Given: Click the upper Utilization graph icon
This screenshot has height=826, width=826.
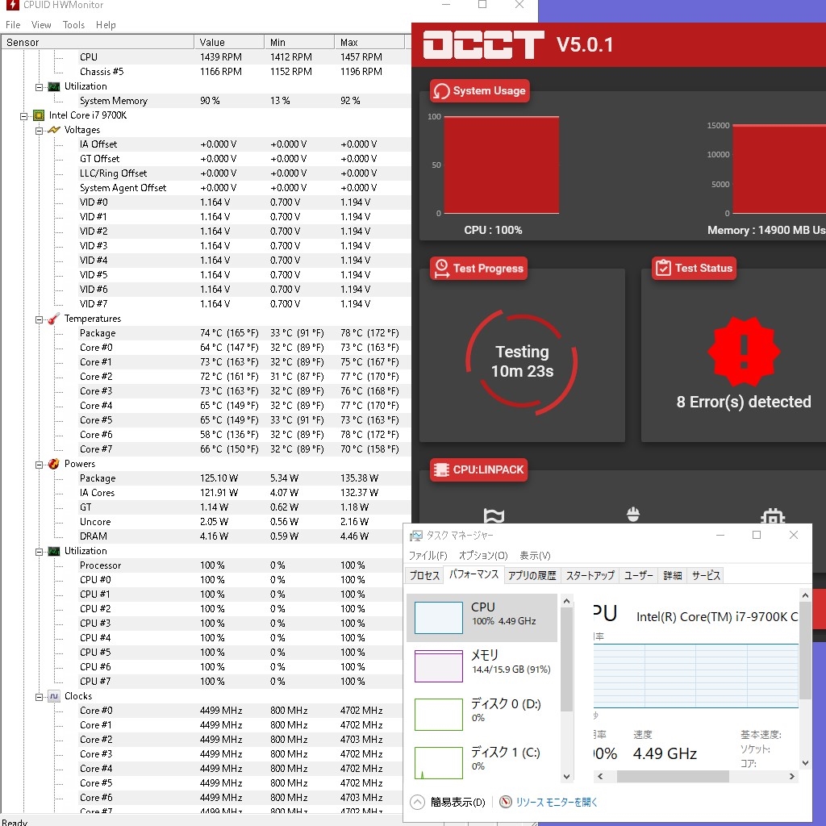Looking at the screenshot, I should [x=54, y=86].
